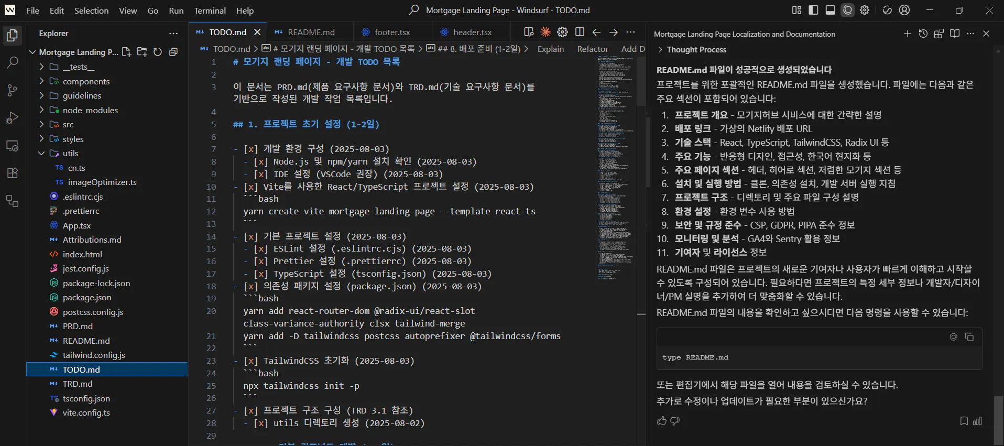Image resolution: width=1004 pixels, height=446 pixels.
Task: Open the Source Control view
Action: pyautogui.click(x=13, y=90)
